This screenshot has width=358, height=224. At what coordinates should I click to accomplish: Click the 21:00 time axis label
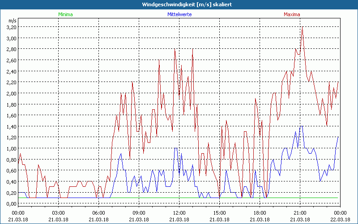[300, 213]
